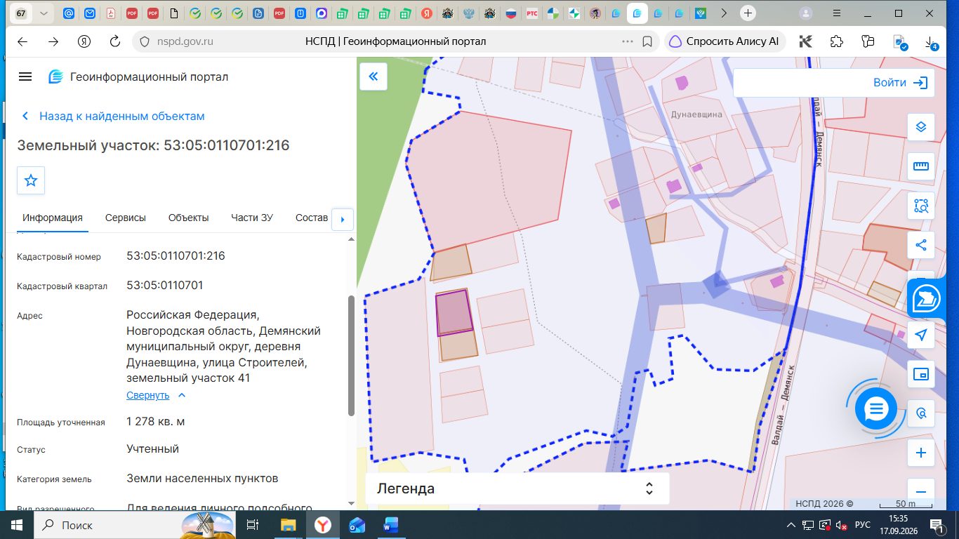The height and width of the screenshot is (539, 959).
Task: Open the mini-map overview tool
Action: tap(921, 374)
